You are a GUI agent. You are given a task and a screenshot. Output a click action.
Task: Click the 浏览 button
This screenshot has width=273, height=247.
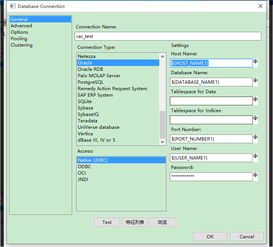(163, 222)
